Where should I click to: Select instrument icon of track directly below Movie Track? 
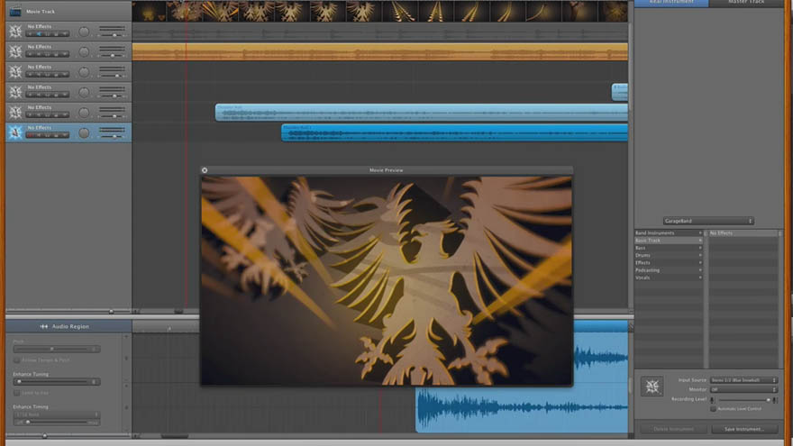(x=15, y=31)
